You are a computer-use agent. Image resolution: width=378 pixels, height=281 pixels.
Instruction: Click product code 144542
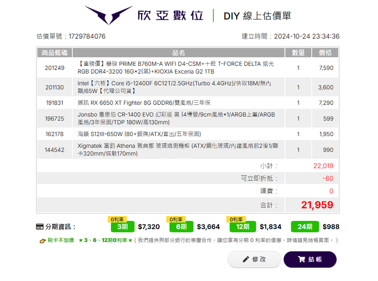(54, 150)
